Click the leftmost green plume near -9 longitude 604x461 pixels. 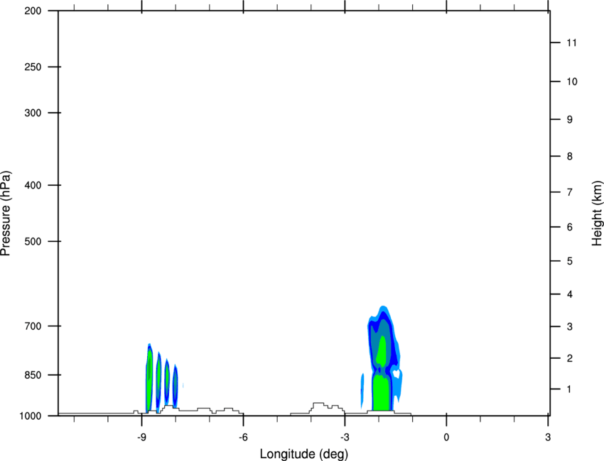[149, 379]
